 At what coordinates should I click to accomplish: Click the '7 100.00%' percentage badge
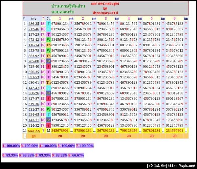point(85,146)
